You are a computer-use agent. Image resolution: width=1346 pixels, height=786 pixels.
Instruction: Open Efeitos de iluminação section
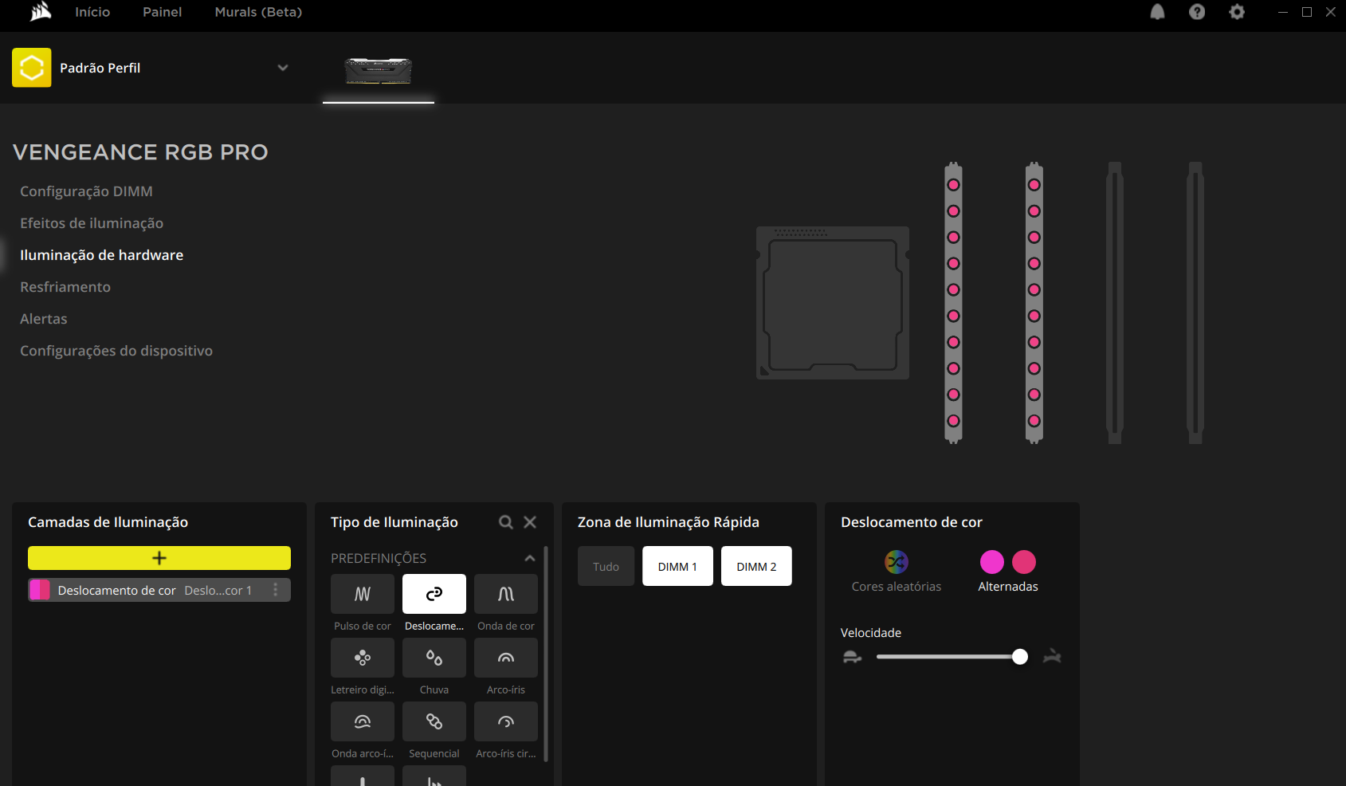[92, 223]
